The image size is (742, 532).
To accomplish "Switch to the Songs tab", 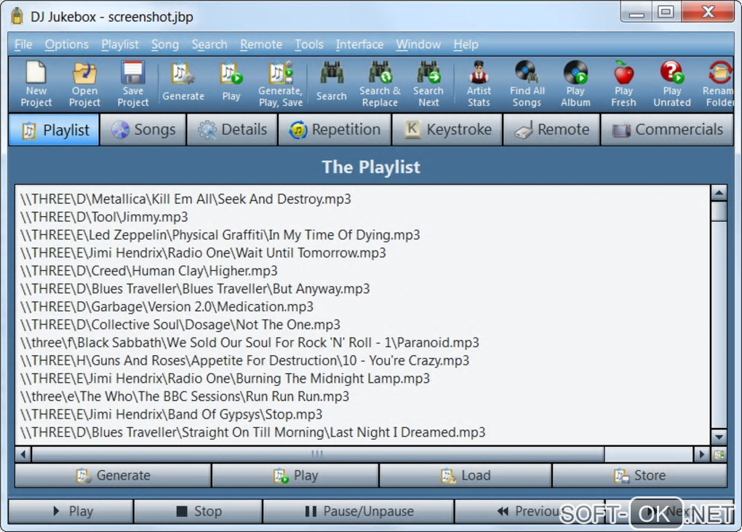I will pyautogui.click(x=143, y=130).
